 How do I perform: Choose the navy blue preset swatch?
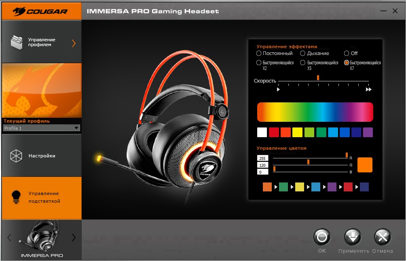coord(356,132)
